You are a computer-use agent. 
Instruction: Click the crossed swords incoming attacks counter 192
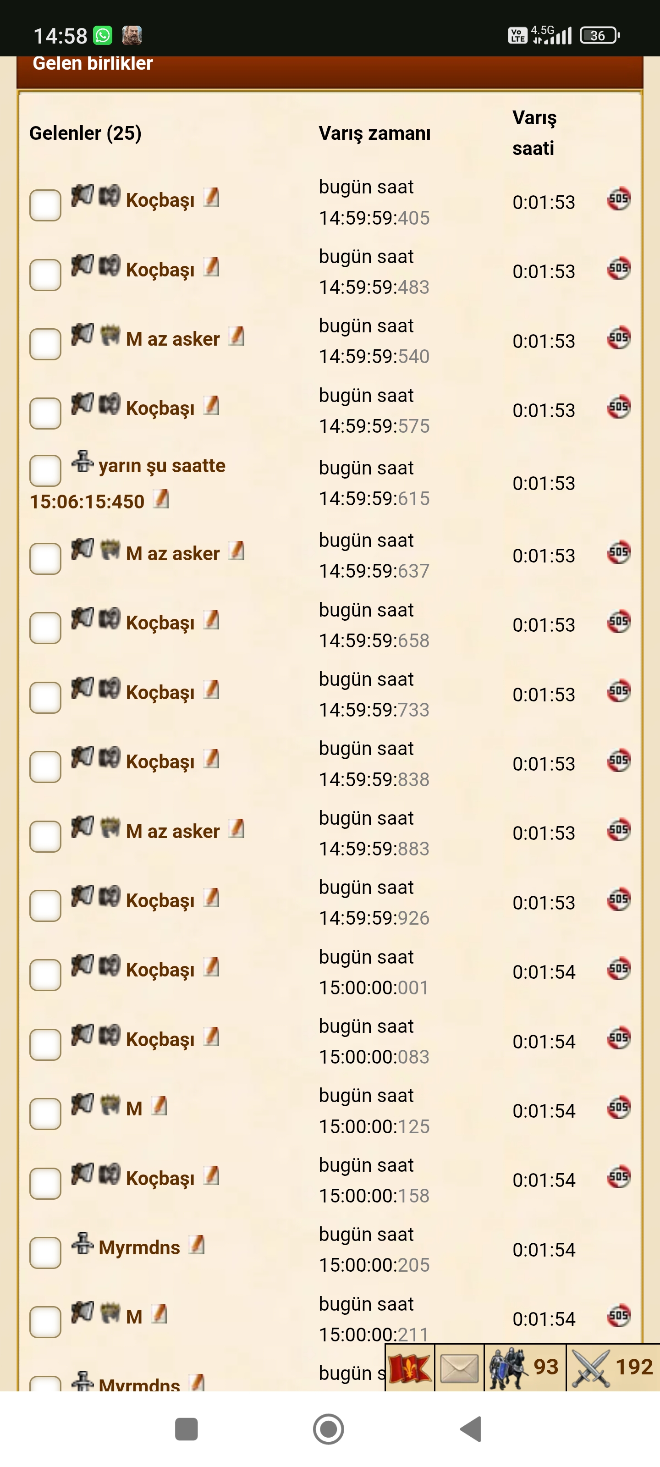pos(613,1368)
